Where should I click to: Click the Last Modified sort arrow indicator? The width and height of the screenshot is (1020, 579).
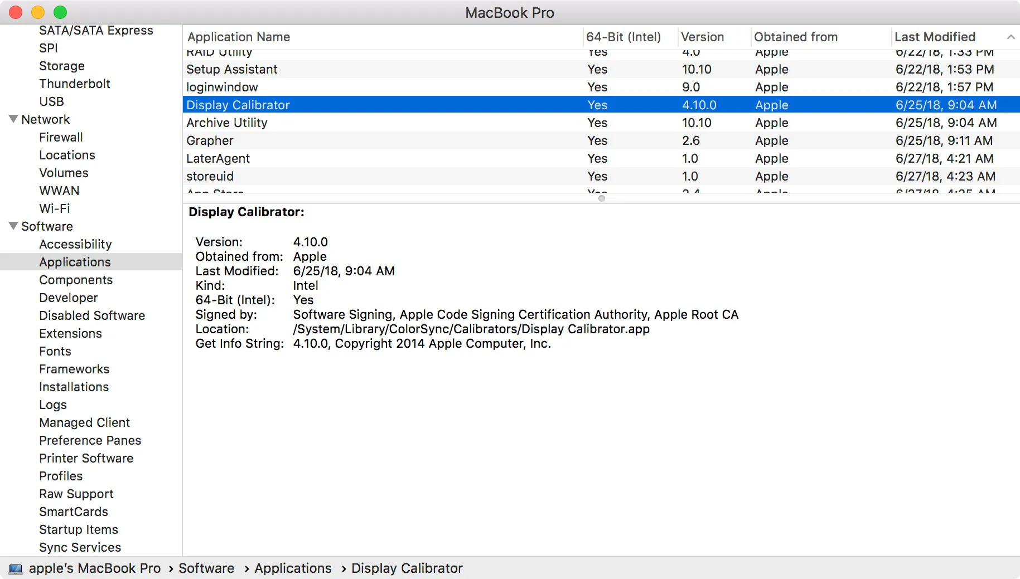tap(1010, 37)
